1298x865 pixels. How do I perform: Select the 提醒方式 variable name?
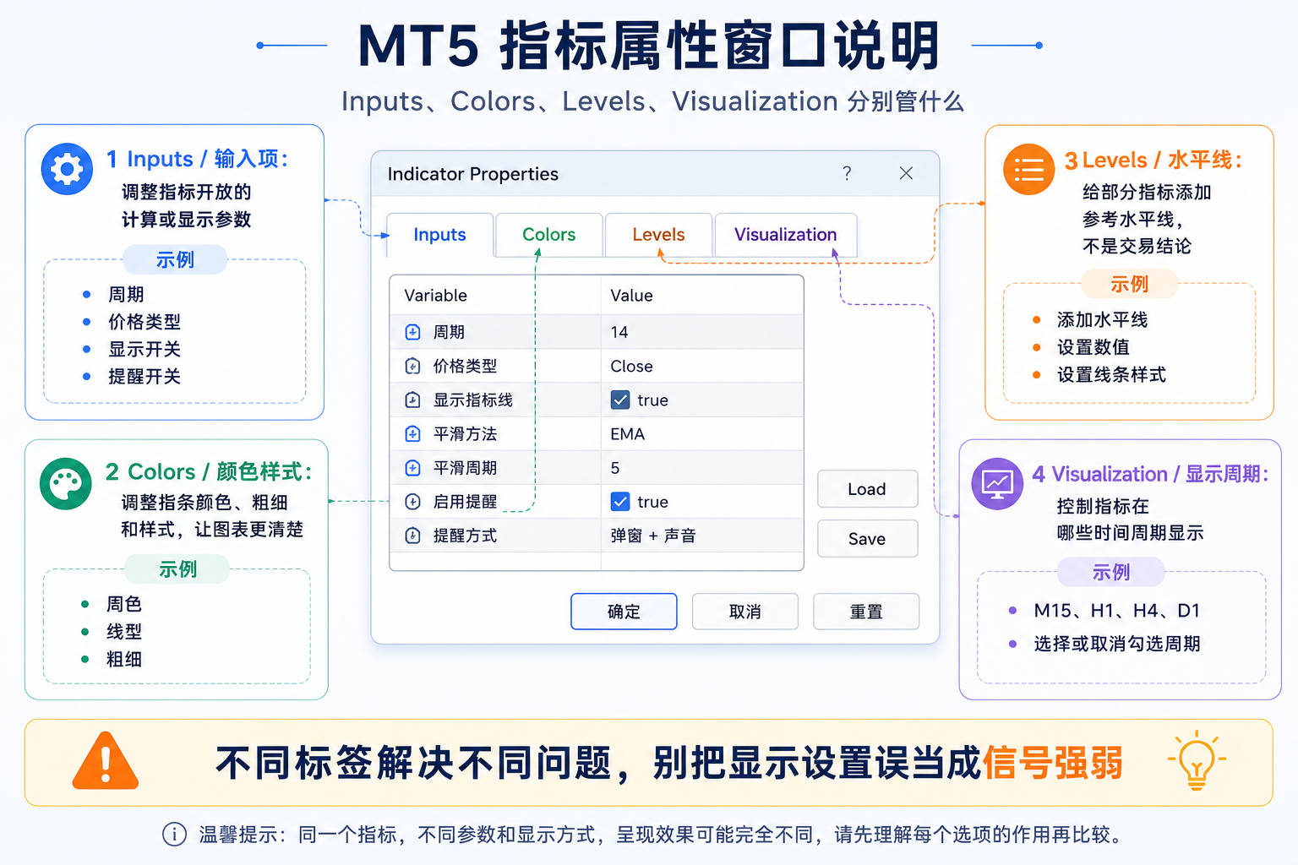(x=465, y=535)
